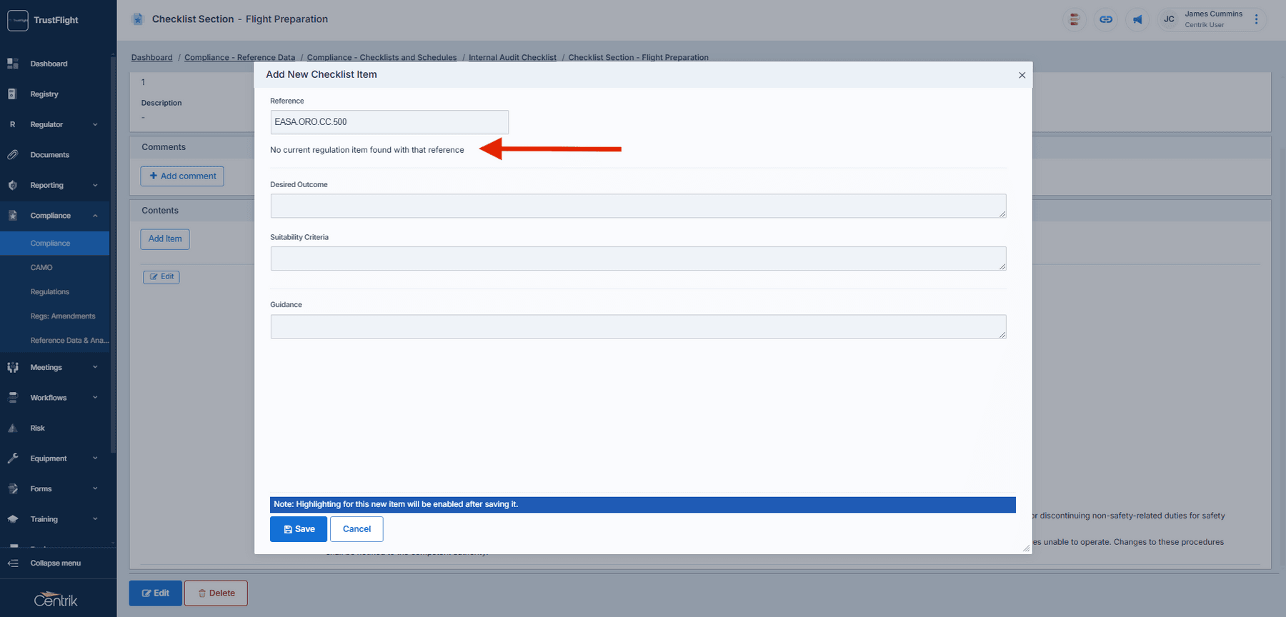The image size is (1286, 617).
Task: Click the Meetings sidebar icon
Action: coord(12,367)
